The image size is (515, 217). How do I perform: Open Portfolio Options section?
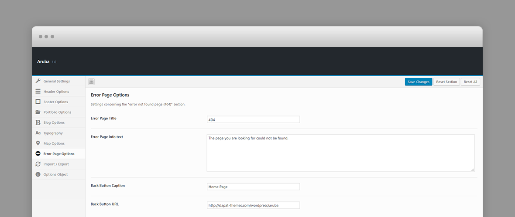pyautogui.click(x=58, y=112)
